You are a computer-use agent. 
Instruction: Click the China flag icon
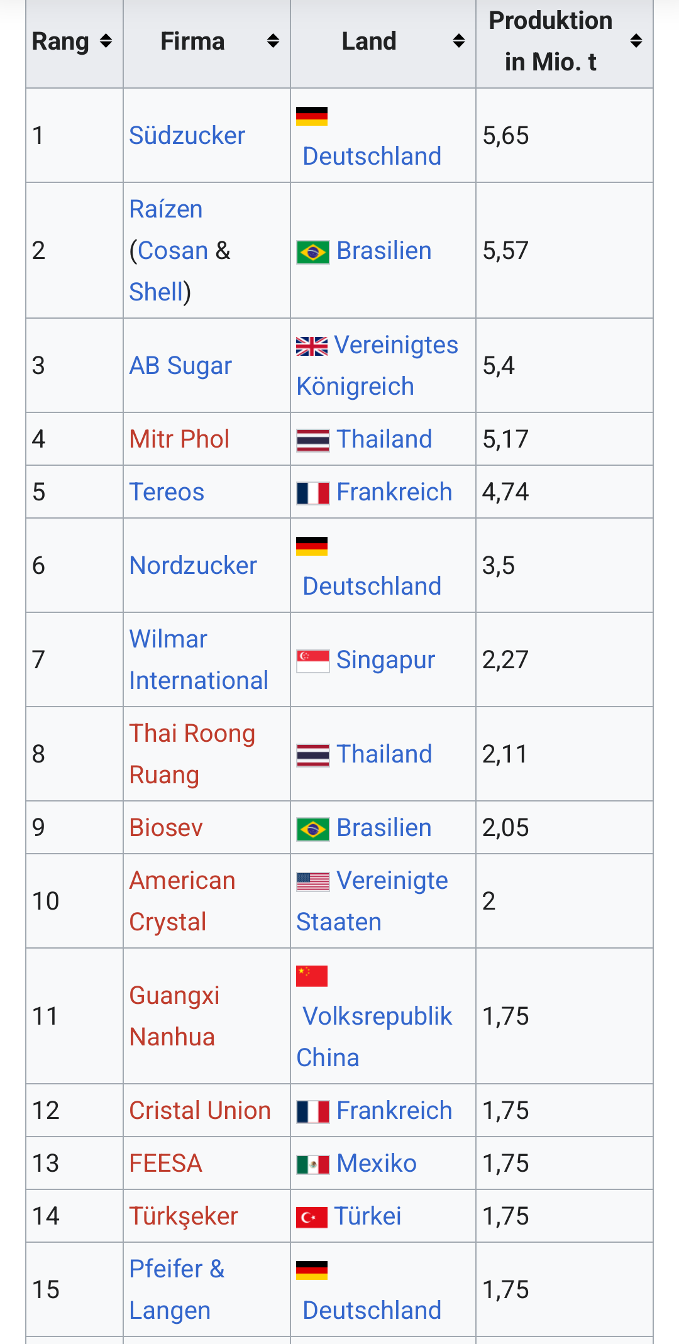312,976
